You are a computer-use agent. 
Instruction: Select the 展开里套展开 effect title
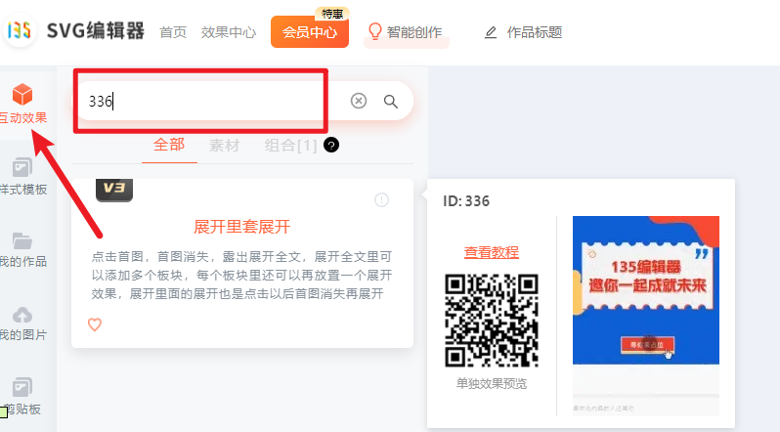point(241,227)
